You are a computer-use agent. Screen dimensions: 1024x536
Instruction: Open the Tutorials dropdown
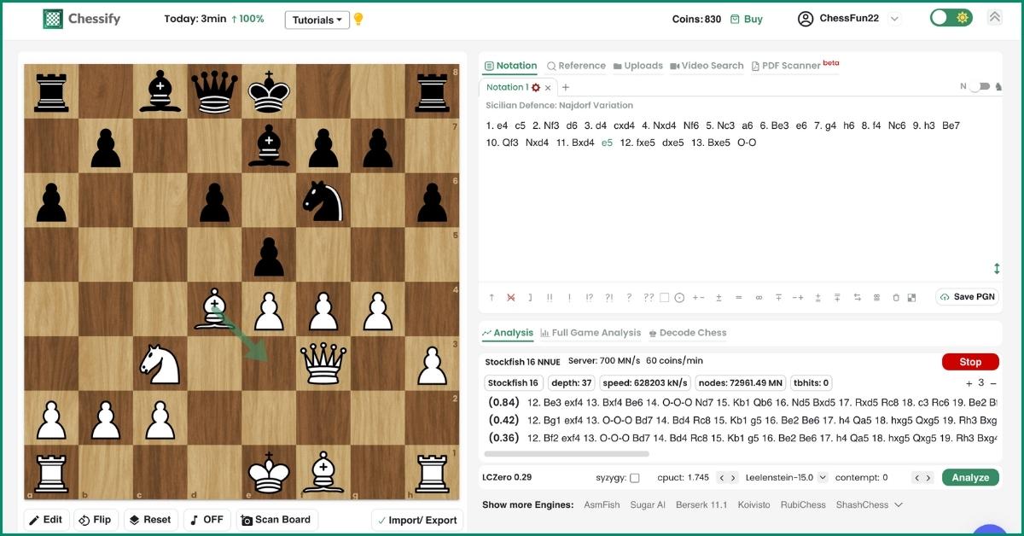pyautogui.click(x=317, y=20)
